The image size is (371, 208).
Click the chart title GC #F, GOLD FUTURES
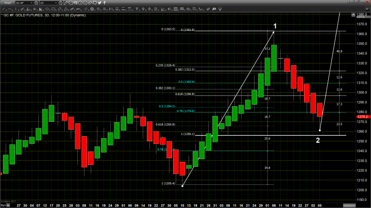click(x=22, y=15)
